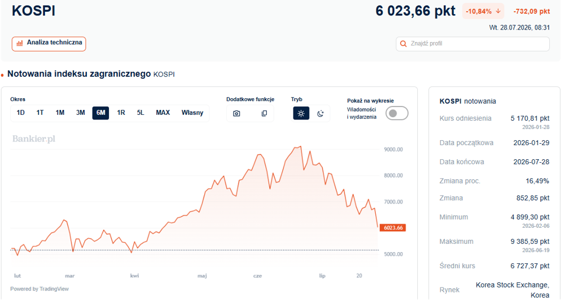Viewport: 561px width, 300px height.
Task: Click the cze month label on axis
Action: [x=257, y=276]
